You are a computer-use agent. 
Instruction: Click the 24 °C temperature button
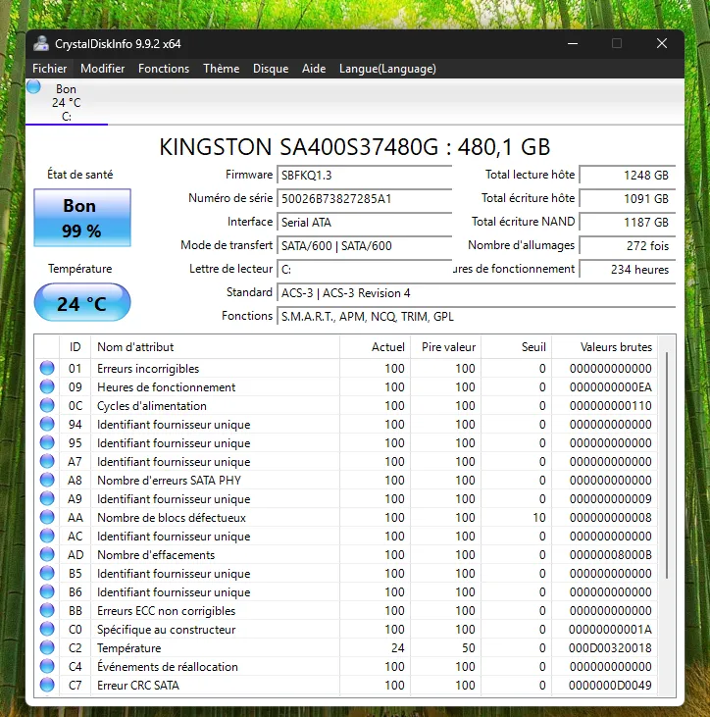82,302
